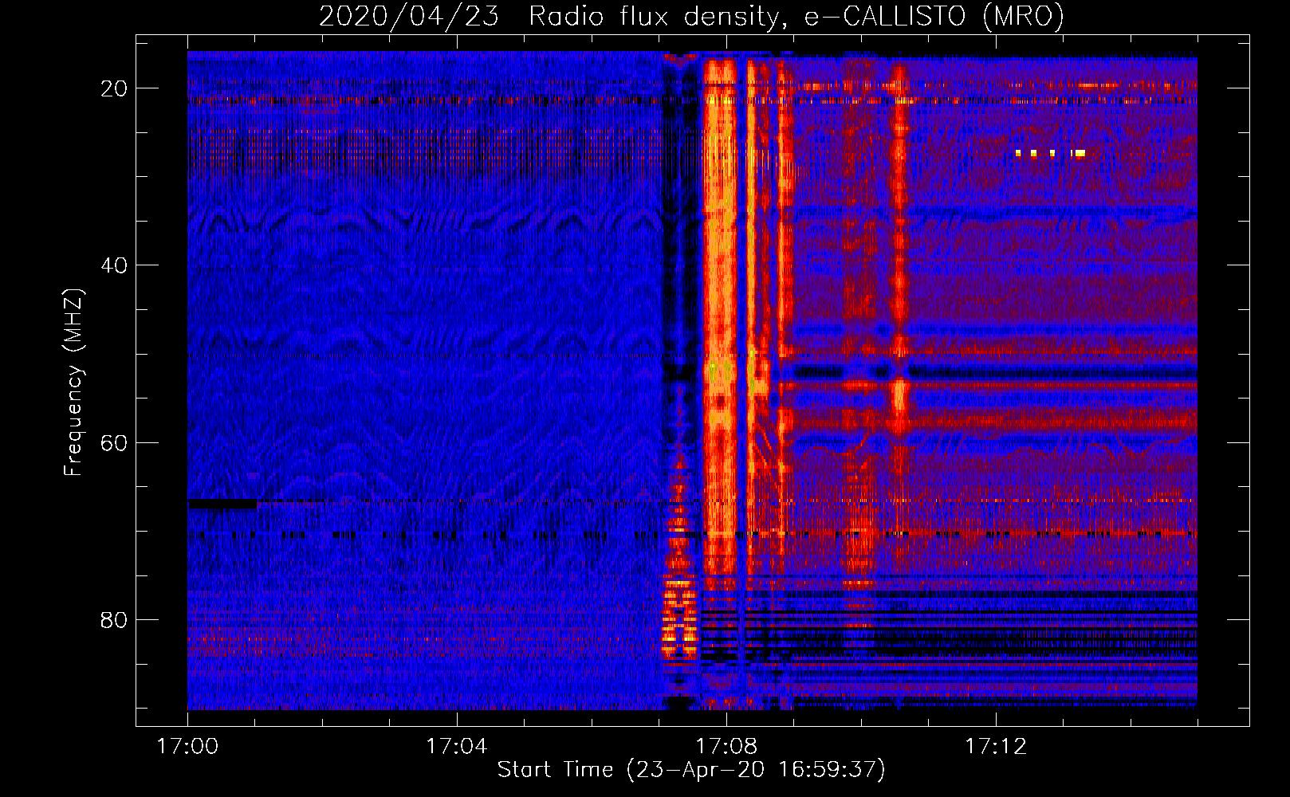Click the 'Start Time (23-Apr-20 16:59:37)' label
Screen dimensions: 1290x797
tap(691, 769)
